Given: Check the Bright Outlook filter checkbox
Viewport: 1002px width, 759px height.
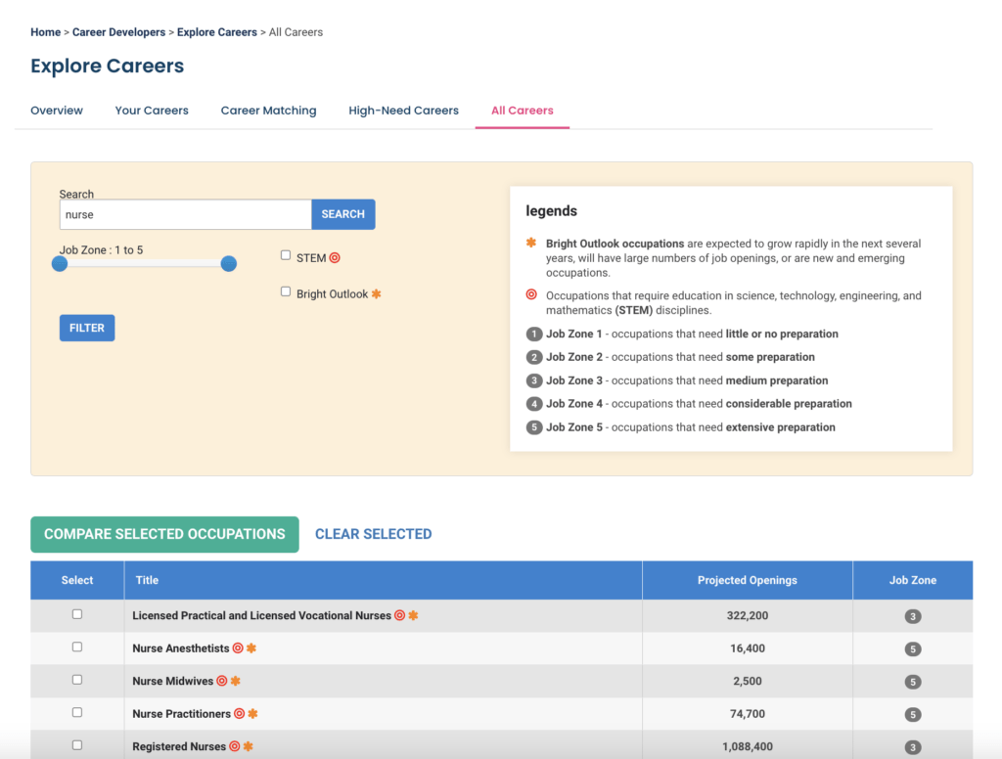Looking at the screenshot, I should coord(286,291).
